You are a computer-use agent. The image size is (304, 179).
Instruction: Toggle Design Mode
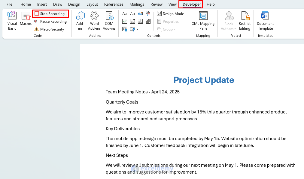click(170, 14)
